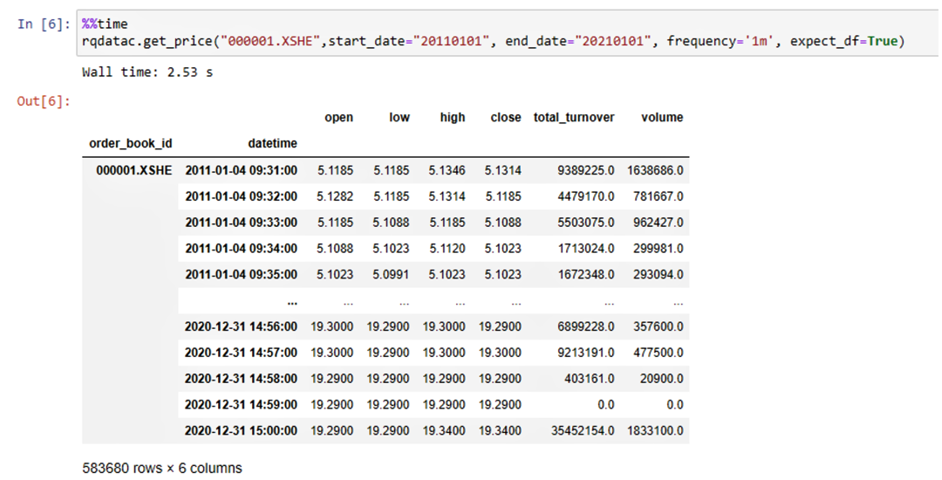The width and height of the screenshot is (942, 480).
Task: Click volume value 477500.0
Action: 659,353
